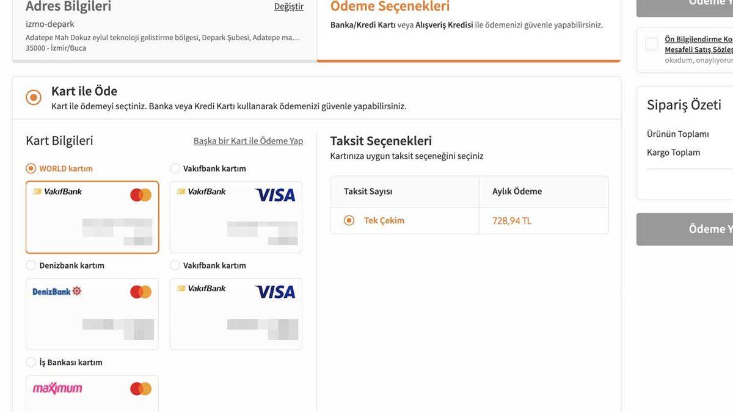
Task: Click the VISA logo on the first Vakıfbank card
Action: pos(275,194)
